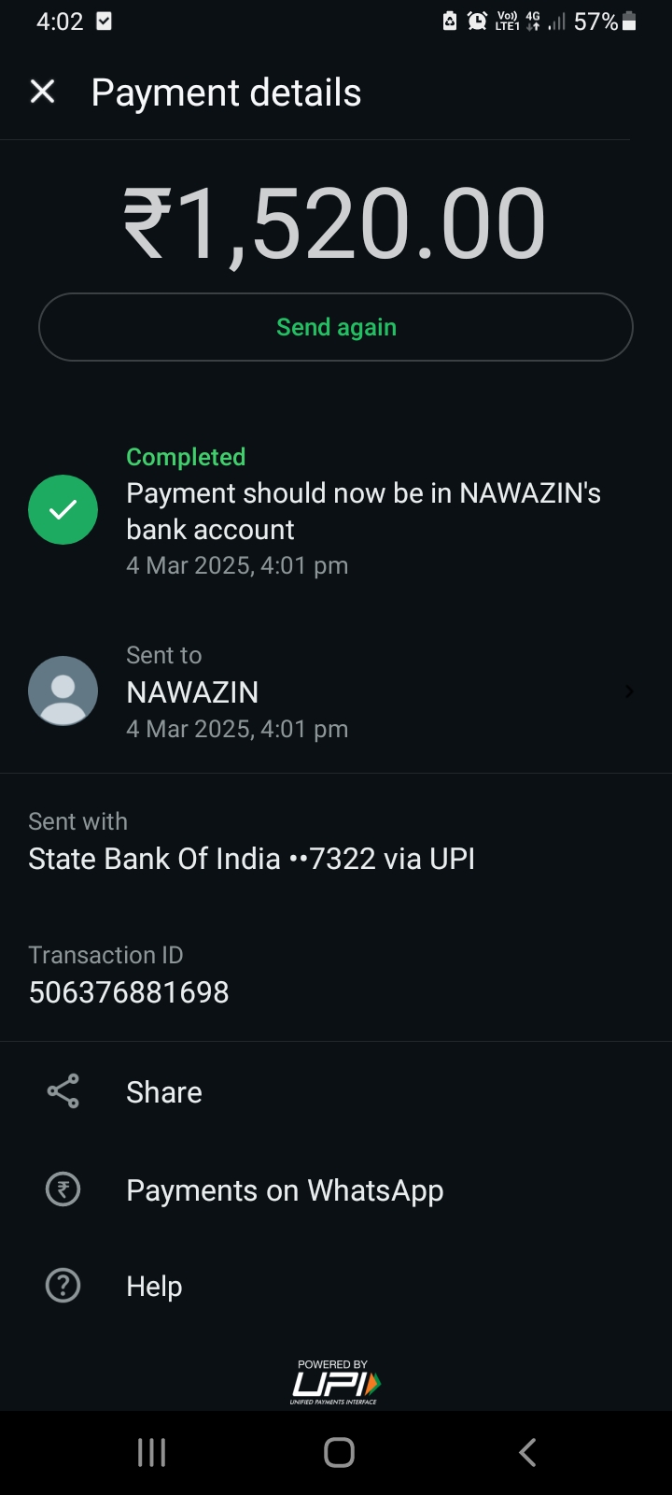Tap the green completed checkmark icon
The width and height of the screenshot is (672, 1495).
click(63, 510)
